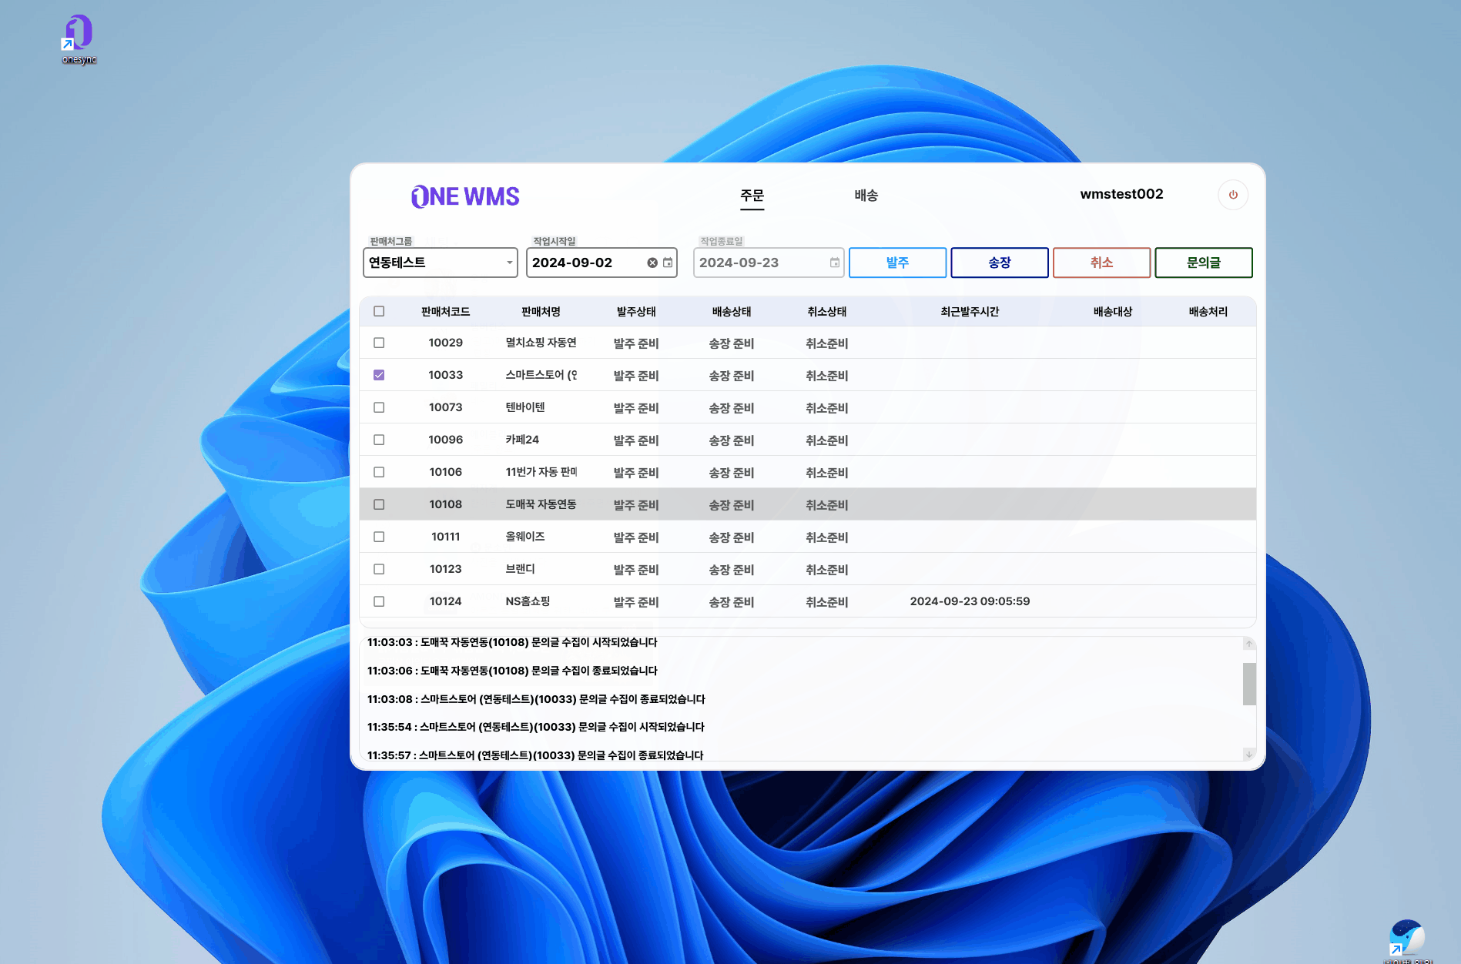The height and width of the screenshot is (964, 1461).
Task: Click the 브랜디 seller name cell
Action: [x=521, y=569]
